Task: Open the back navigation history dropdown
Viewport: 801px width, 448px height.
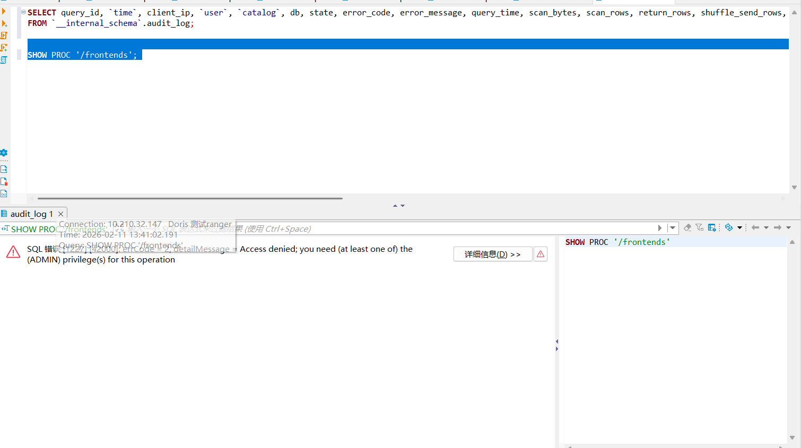Action: point(766,228)
